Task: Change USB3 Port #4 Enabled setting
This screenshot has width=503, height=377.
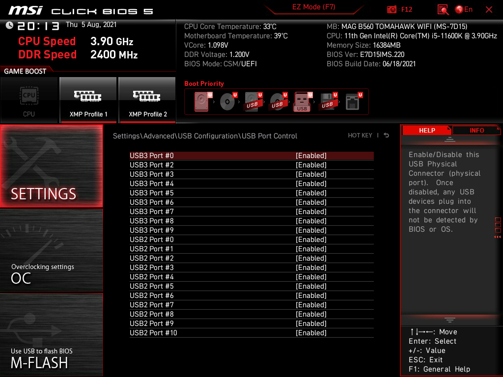Action: point(311,184)
